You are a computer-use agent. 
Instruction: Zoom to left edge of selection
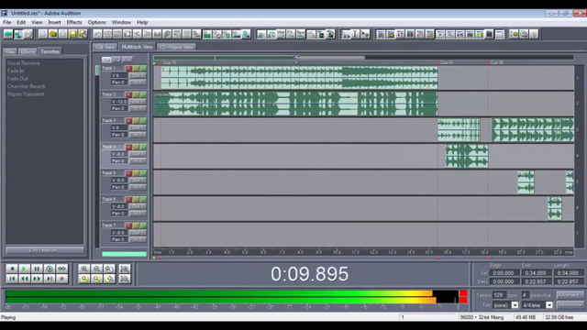[96, 279]
